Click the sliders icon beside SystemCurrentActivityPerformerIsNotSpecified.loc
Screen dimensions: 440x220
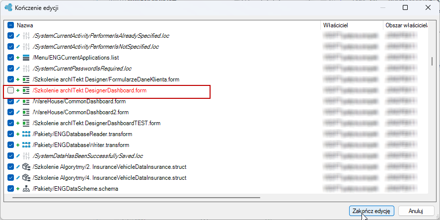click(26, 47)
